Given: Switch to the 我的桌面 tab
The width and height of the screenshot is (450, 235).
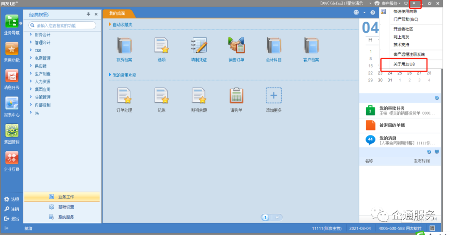Looking at the screenshot, I should coord(117,14).
